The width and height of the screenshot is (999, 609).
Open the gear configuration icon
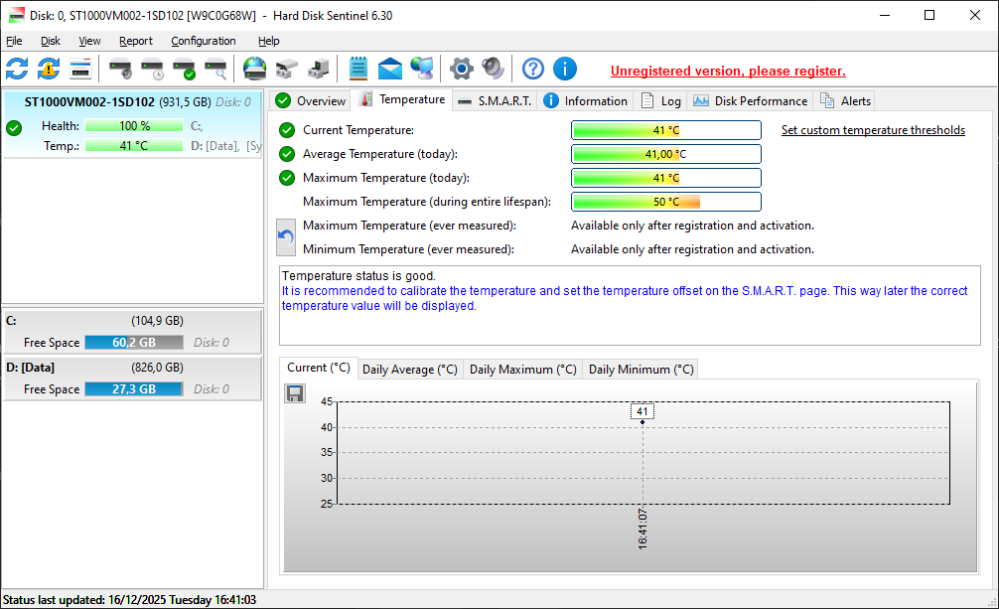click(x=461, y=69)
